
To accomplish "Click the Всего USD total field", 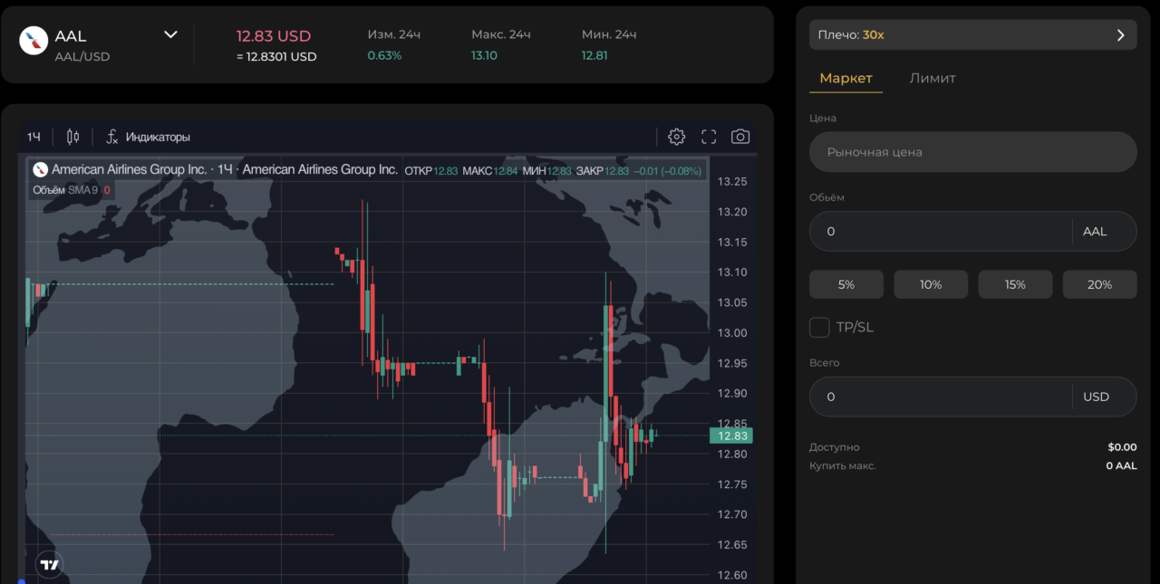I will click(973, 397).
